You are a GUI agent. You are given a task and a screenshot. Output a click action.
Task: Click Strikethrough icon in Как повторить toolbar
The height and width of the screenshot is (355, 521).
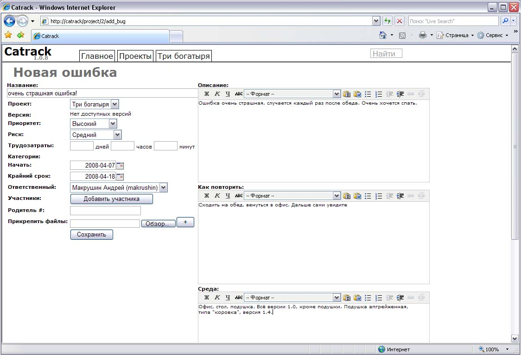[x=239, y=196]
